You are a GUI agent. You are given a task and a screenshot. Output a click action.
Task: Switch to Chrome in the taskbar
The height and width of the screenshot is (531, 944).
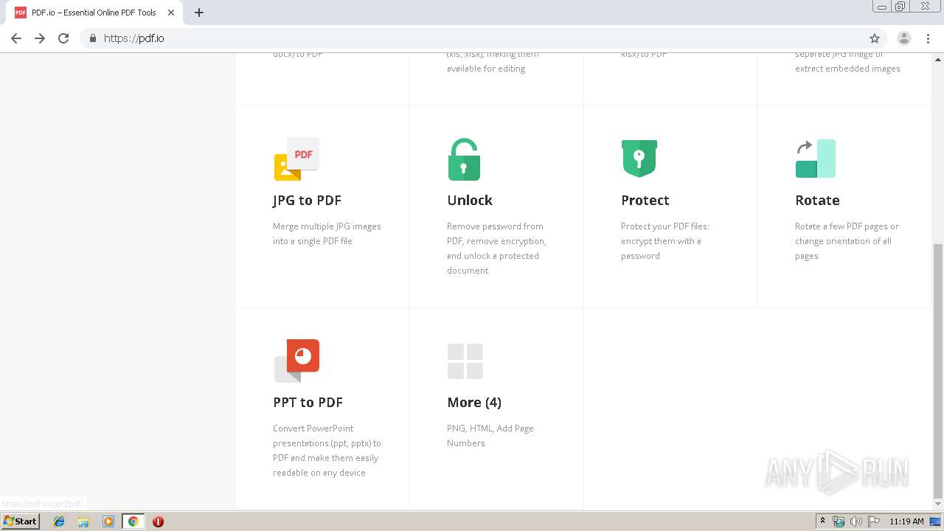[x=133, y=521]
